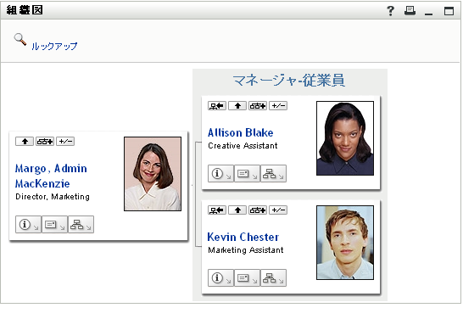
Task: Go up a level from Kevin Chester
Action: pos(237,210)
